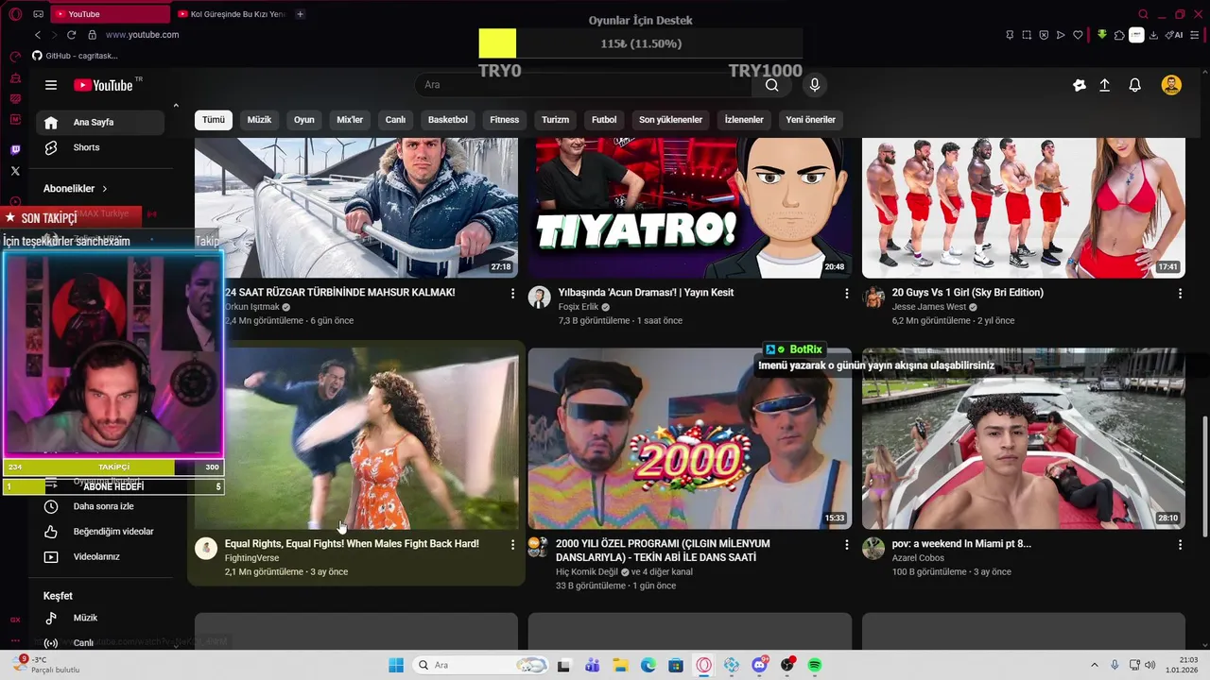The height and width of the screenshot is (680, 1210).
Task: Select the Son yüklenenler filter chip
Action: point(670,120)
